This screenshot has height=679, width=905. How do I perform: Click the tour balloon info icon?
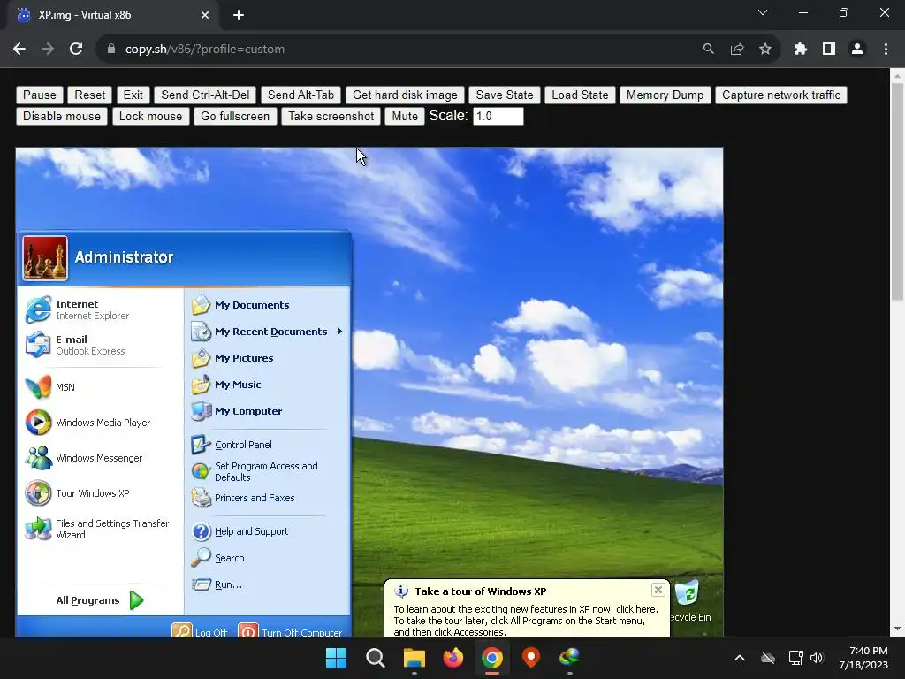pos(400,591)
